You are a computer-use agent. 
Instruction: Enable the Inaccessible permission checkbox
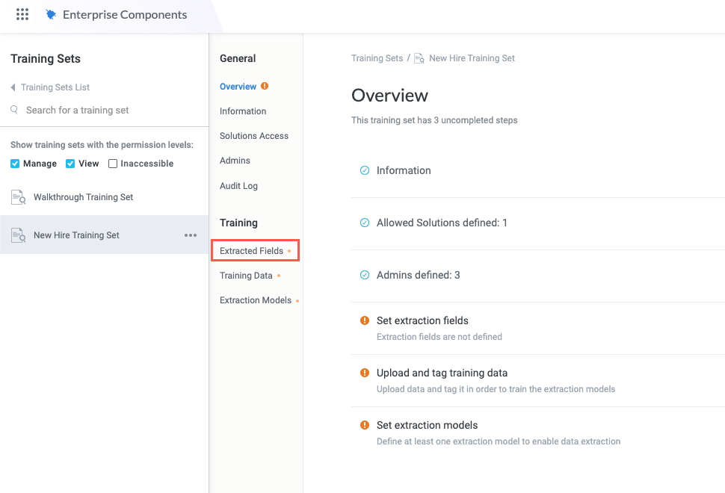point(113,164)
